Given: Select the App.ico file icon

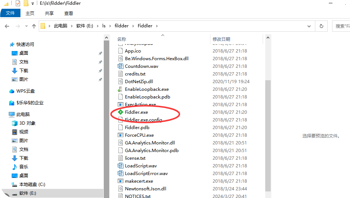Looking at the screenshot, I should [x=121, y=51].
